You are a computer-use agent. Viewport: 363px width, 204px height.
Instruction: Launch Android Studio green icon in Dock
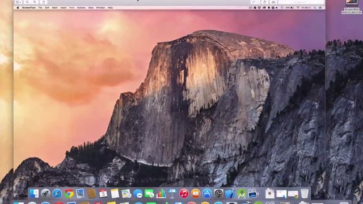click(242, 193)
